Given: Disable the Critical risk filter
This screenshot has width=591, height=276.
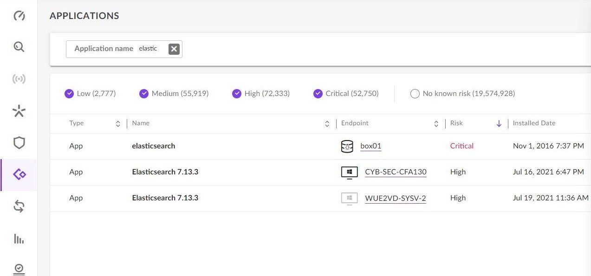Looking at the screenshot, I should click(318, 94).
